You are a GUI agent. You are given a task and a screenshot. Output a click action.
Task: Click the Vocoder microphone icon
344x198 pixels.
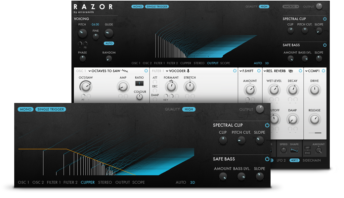click(x=188, y=71)
